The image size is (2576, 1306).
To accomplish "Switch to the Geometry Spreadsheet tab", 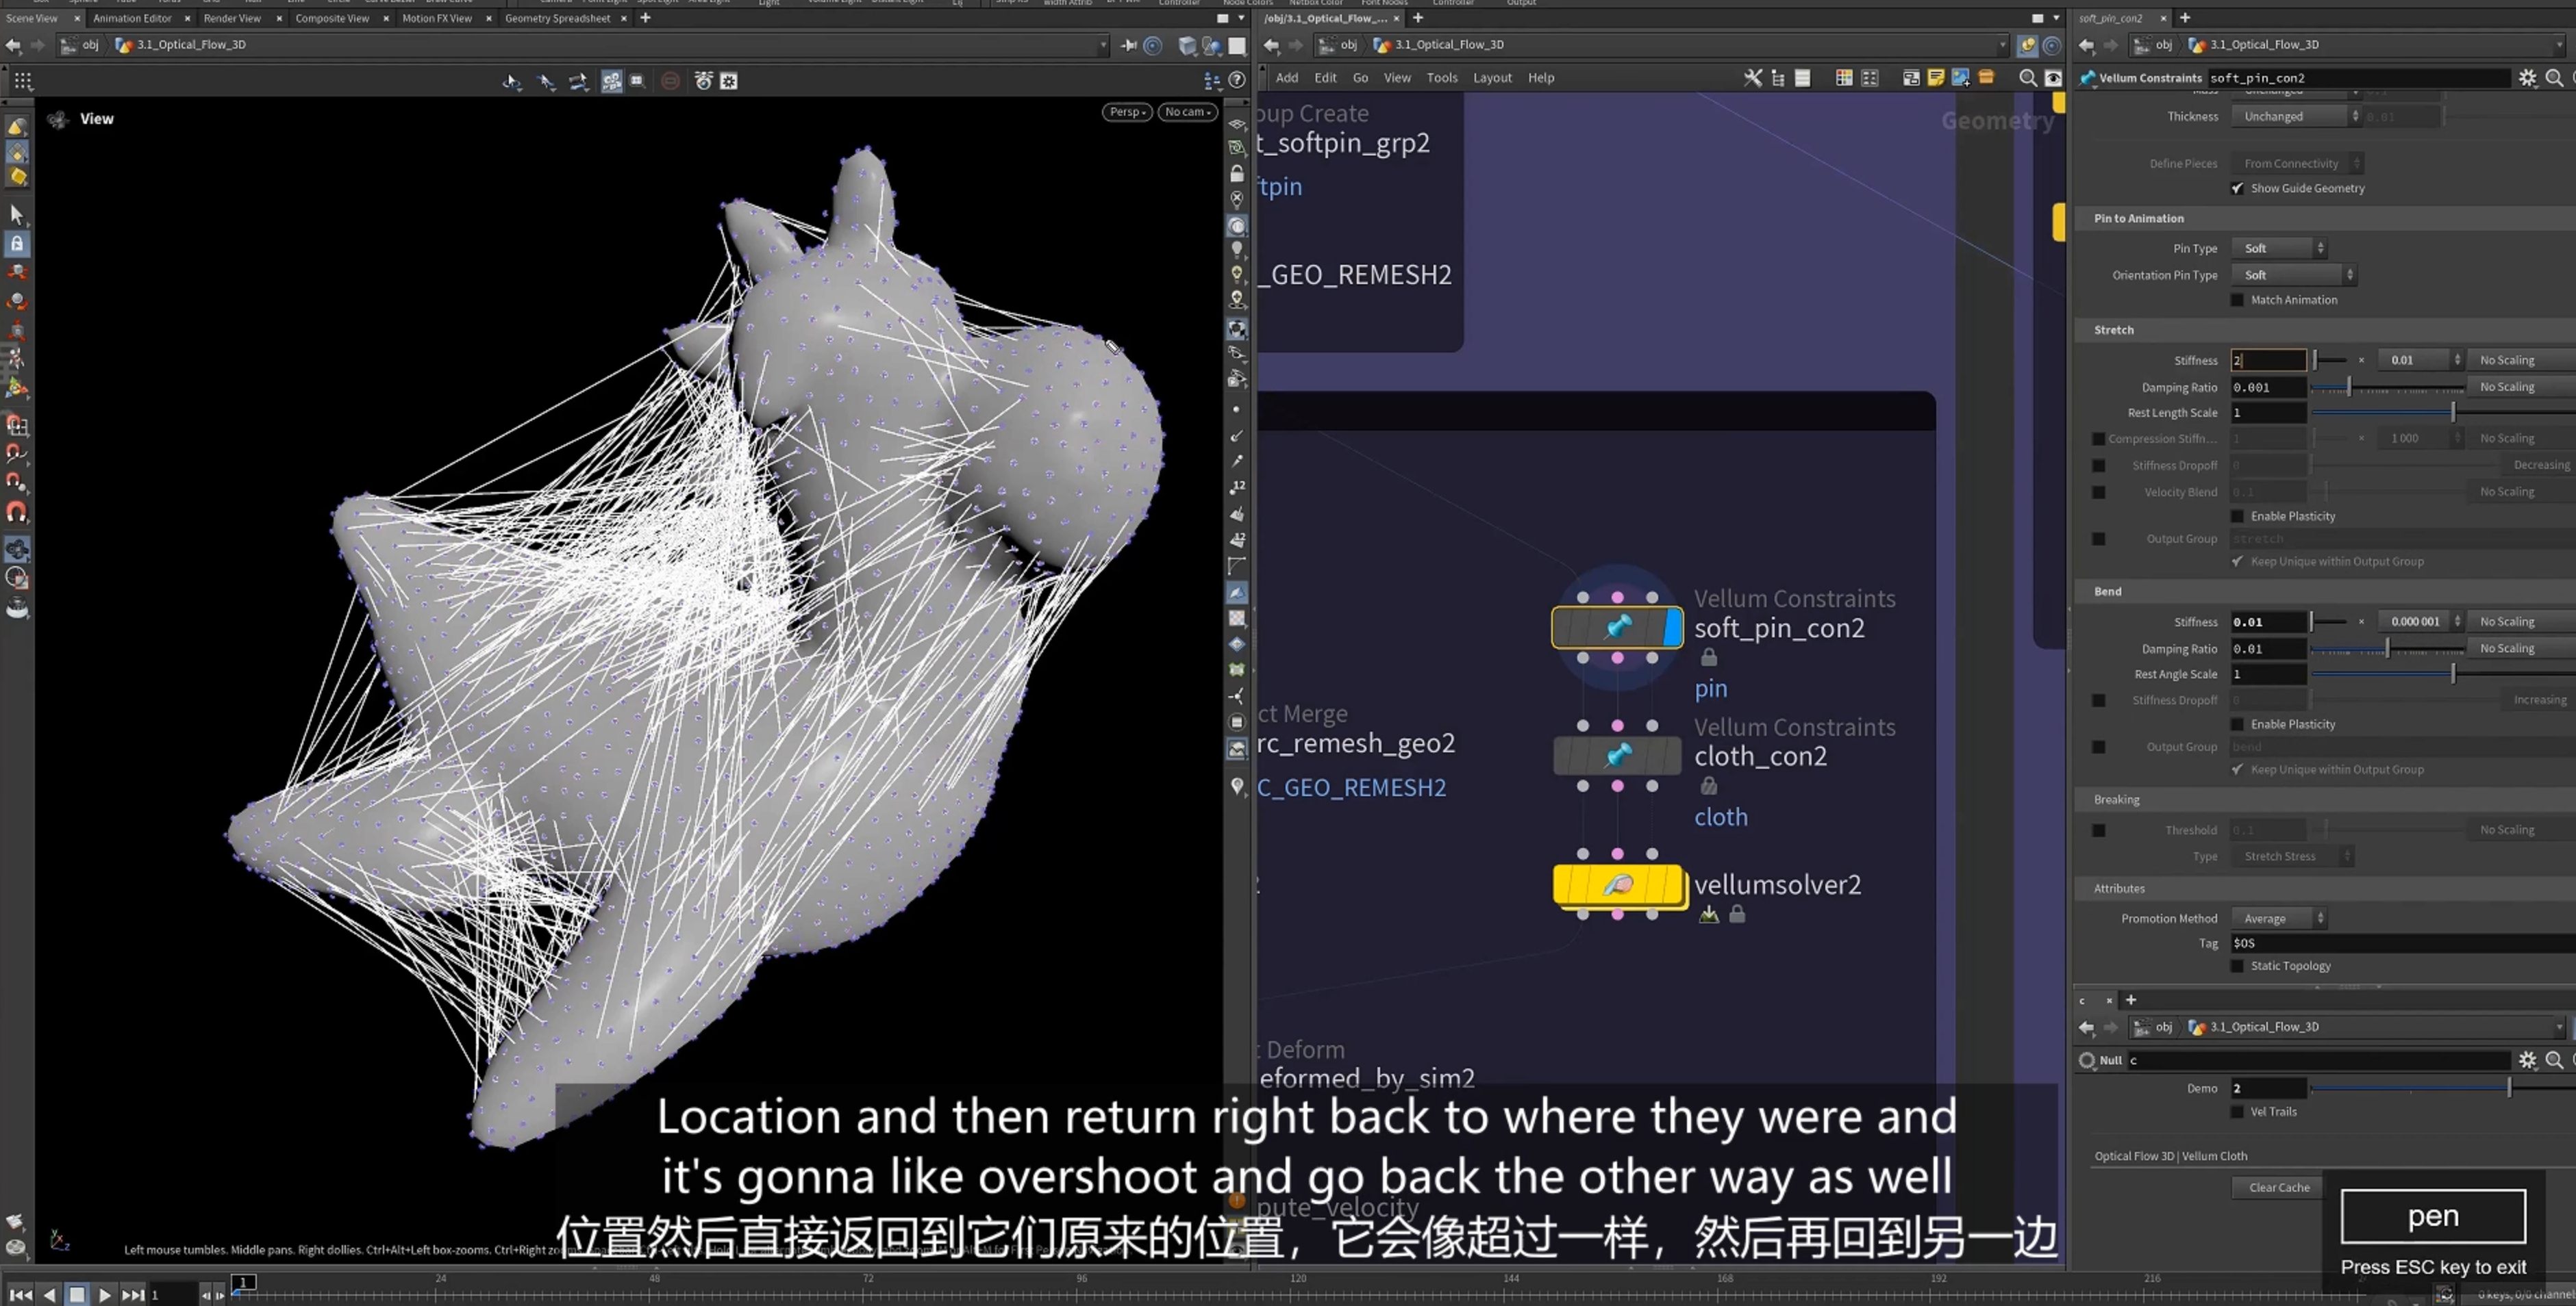I will tap(557, 18).
